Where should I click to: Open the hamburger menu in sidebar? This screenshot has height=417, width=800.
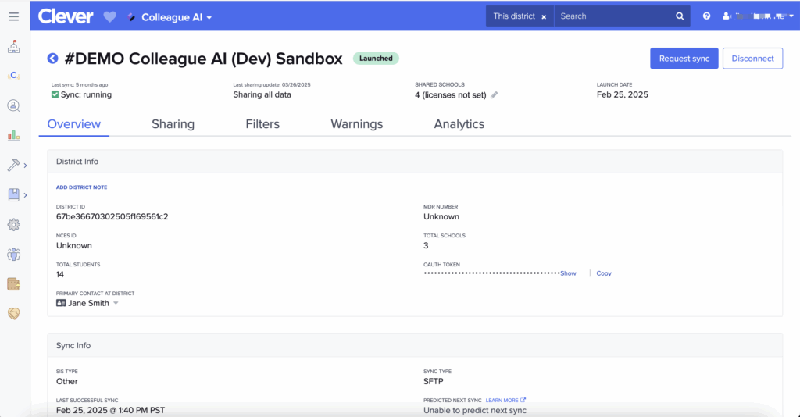(13, 16)
